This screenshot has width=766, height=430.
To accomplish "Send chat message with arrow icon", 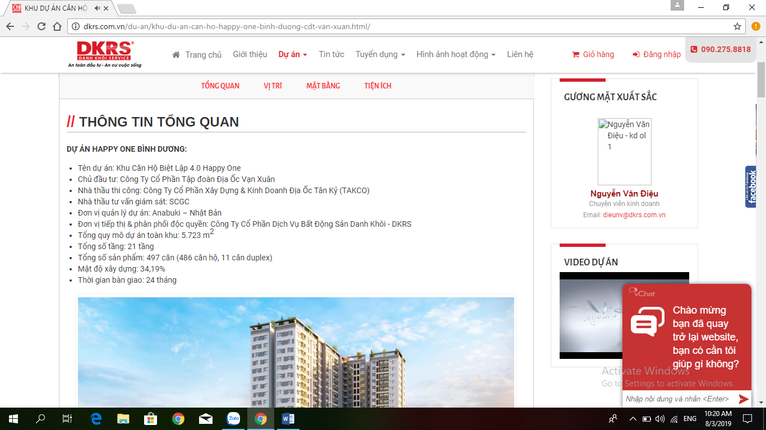I will click(x=744, y=399).
